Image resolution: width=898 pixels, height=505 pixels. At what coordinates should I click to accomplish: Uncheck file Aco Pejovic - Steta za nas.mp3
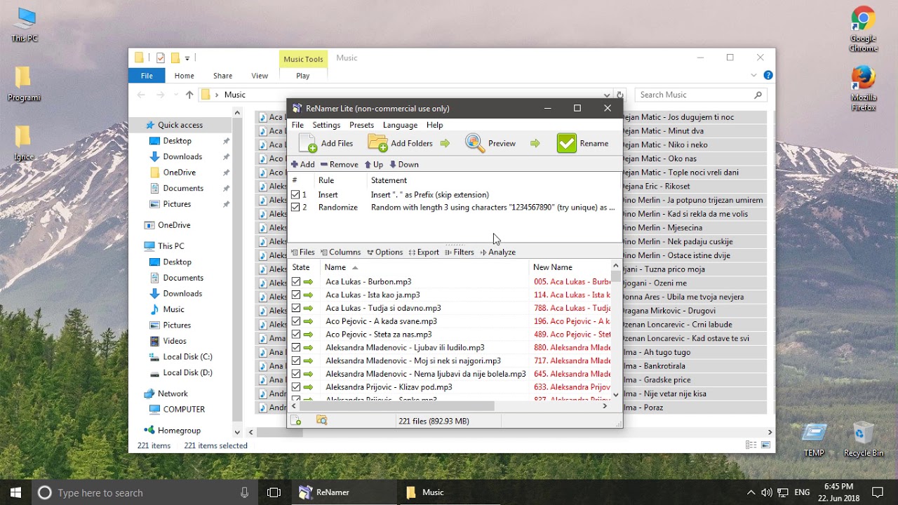coord(296,335)
